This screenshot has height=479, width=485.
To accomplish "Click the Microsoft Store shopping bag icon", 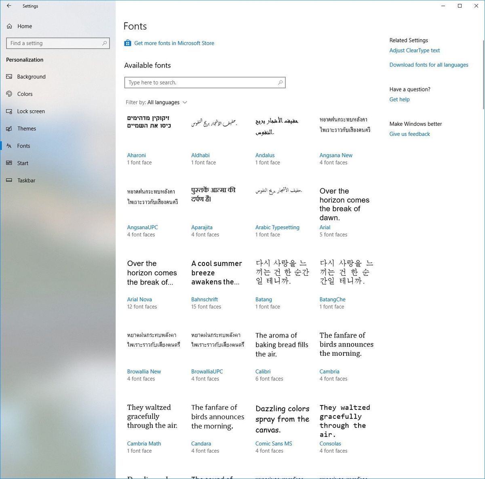I will point(128,42).
